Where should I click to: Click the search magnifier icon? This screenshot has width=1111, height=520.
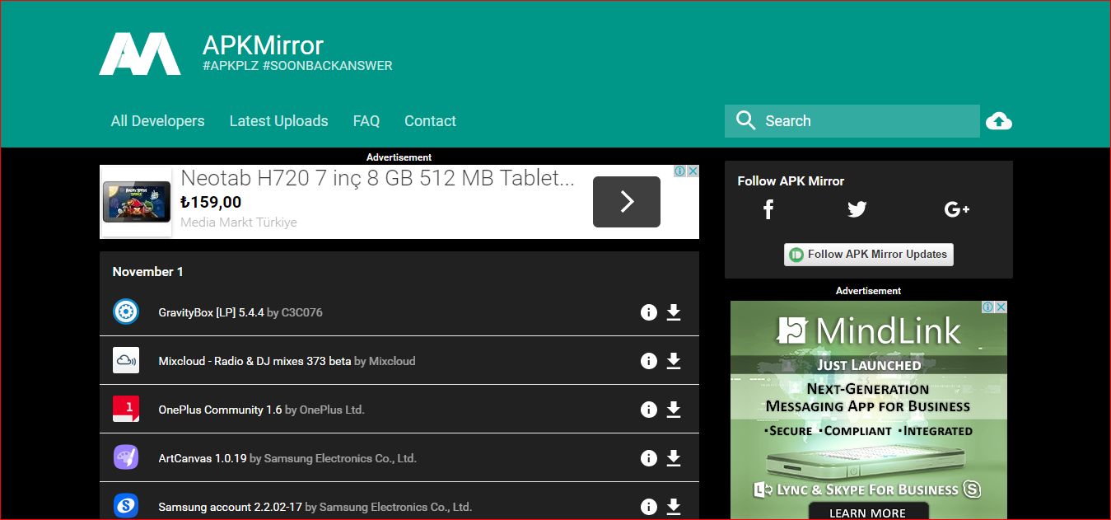point(746,120)
